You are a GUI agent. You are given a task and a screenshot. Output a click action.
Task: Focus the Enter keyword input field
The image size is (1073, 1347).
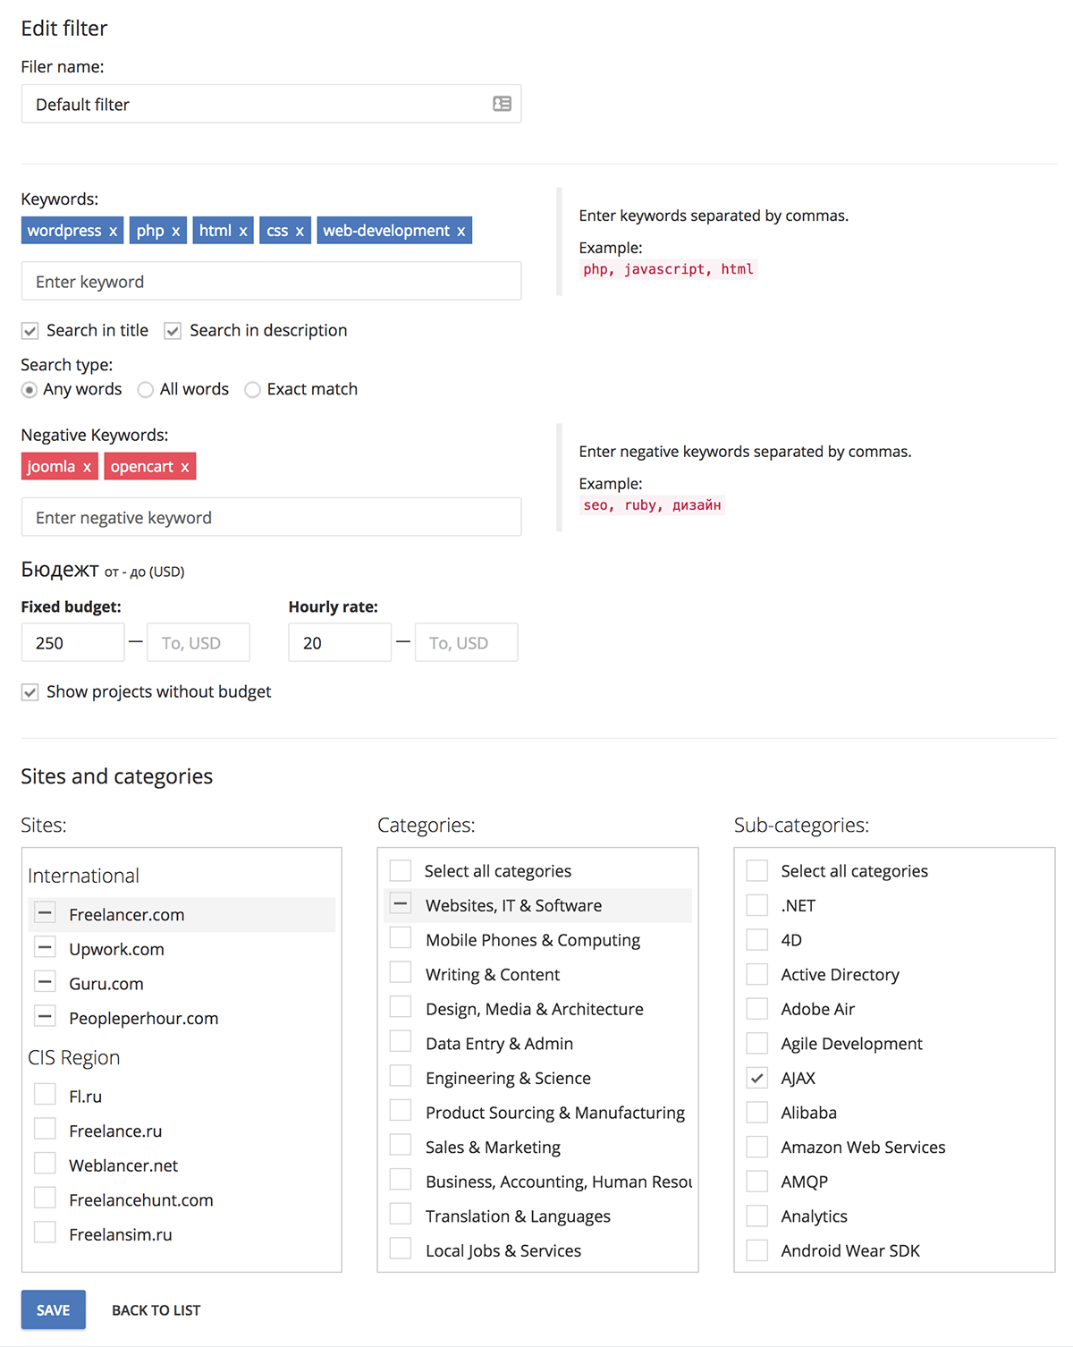coord(272,281)
